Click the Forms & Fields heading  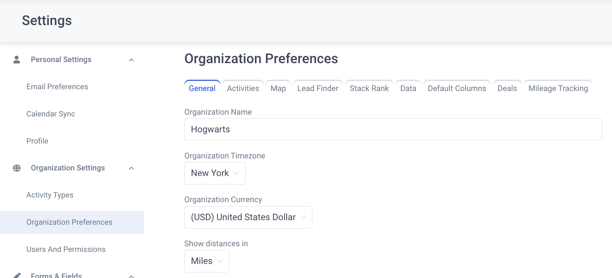(x=56, y=276)
